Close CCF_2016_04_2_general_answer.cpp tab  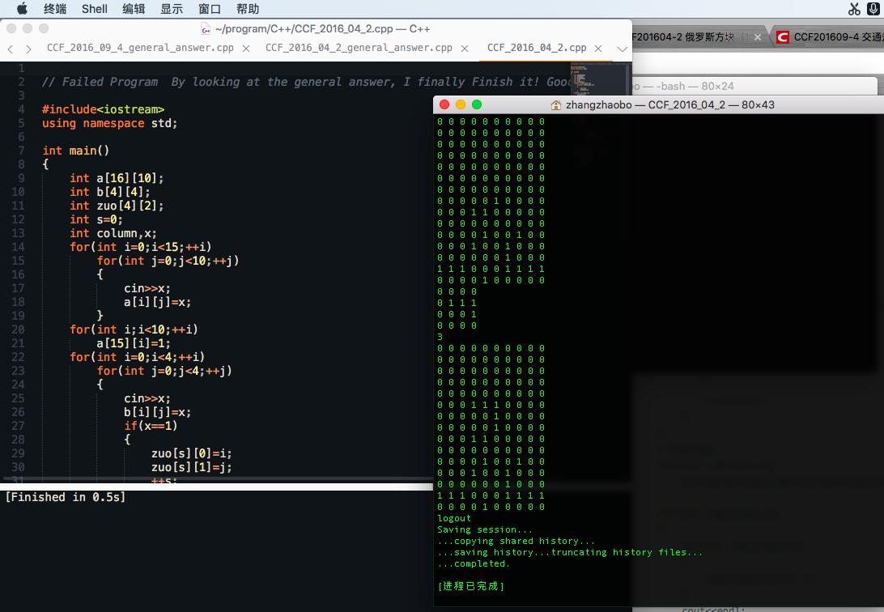click(465, 49)
